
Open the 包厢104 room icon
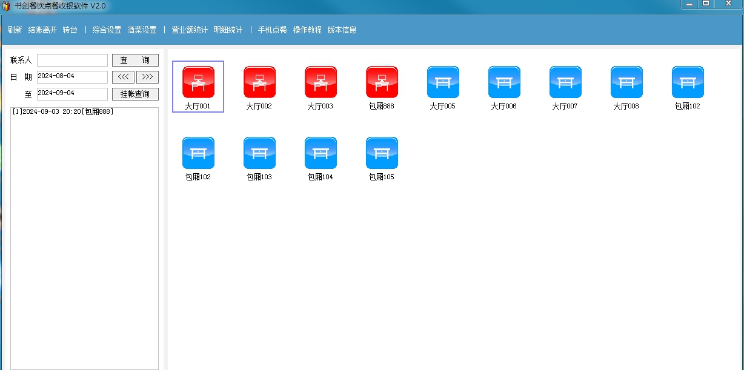[321, 153]
